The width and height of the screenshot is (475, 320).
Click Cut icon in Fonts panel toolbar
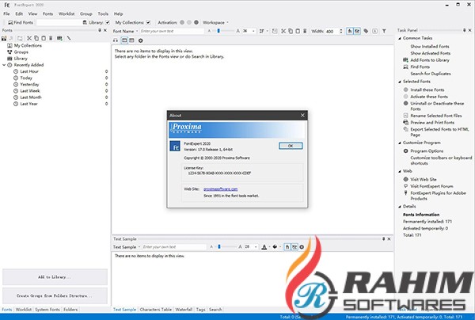click(x=29, y=38)
